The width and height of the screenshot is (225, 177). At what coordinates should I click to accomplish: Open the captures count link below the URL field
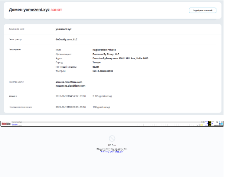pos(14,124)
